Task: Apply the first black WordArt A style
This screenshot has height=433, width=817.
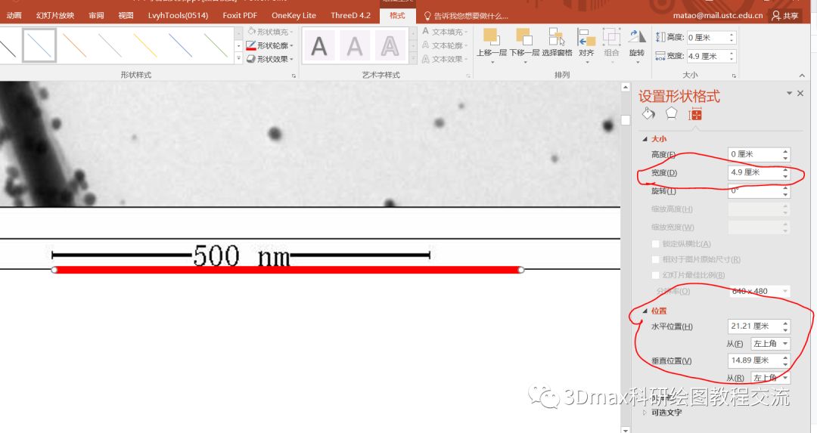Action: pyautogui.click(x=319, y=46)
